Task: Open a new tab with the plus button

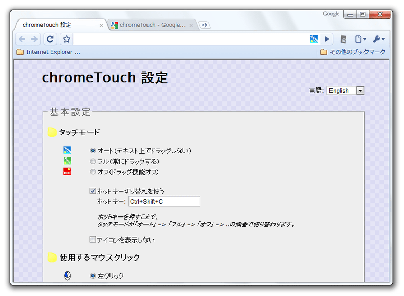Action: pyautogui.click(x=205, y=25)
